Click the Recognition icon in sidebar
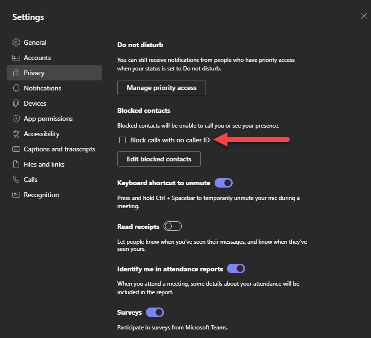 coord(16,195)
